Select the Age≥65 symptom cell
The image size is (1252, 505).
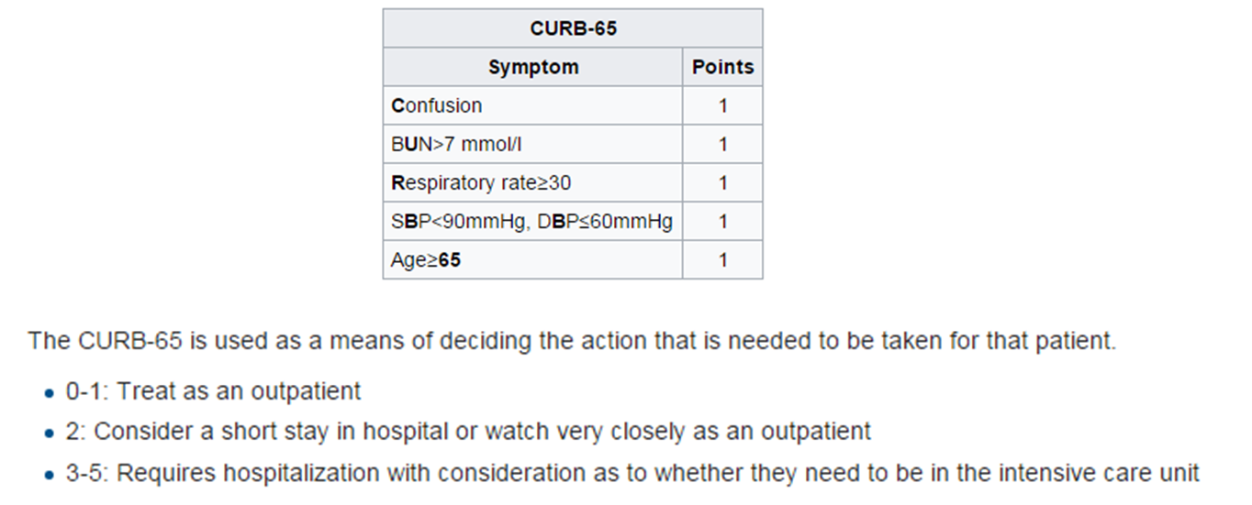[x=426, y=259]
